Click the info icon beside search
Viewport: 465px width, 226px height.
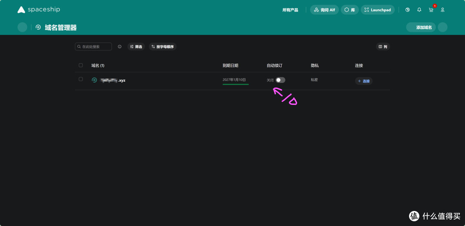coord(120,46)
